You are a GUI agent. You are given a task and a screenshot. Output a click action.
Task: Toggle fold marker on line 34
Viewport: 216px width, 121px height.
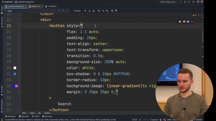pyautogui.click(x=21, y=92)
